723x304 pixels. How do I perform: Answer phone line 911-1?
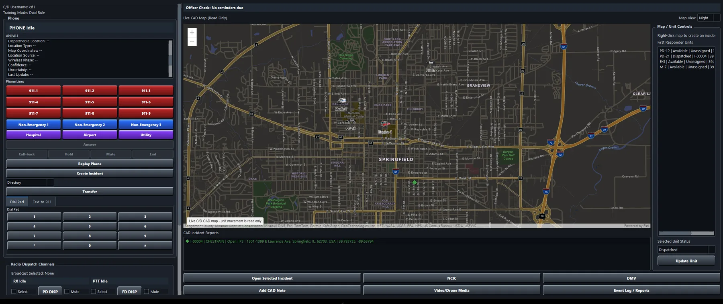click(x=33, y=91)
